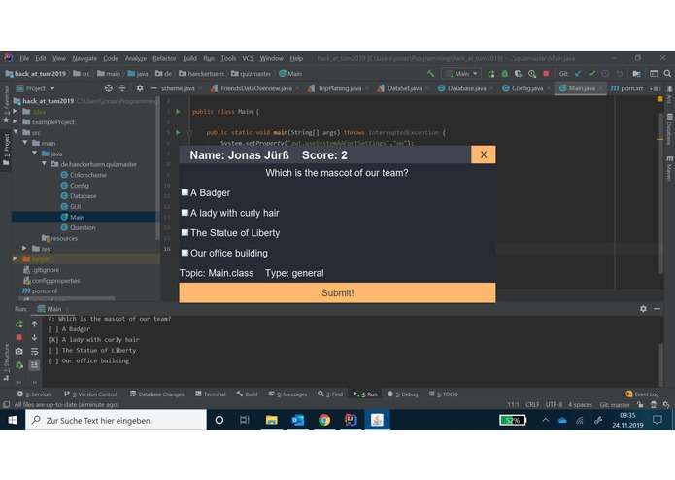Open the Search Everywhere magnifier icon
The height and width of the screenshot is (480, 675).
(x=667, y=74)
